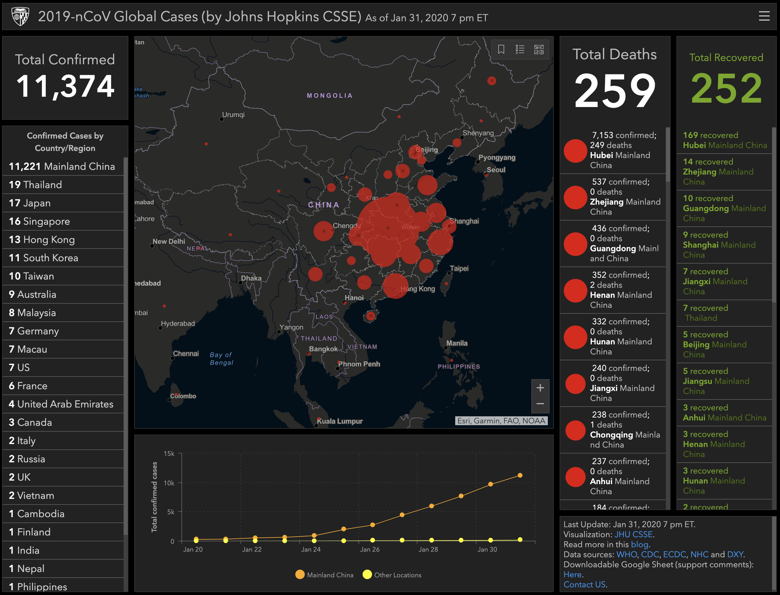Select 4 United Arab Emirates row
The height and width of the screenshot is (595, 780).
(x=63, y=404)
